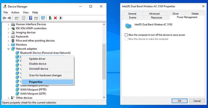Click the Back arrow in Device Manager toolbar
The height and width of the screenshot is (108, 208).
click(x=4, y=18)
